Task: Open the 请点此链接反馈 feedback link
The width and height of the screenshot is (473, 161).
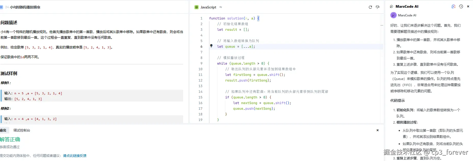Action: [75, 156]
